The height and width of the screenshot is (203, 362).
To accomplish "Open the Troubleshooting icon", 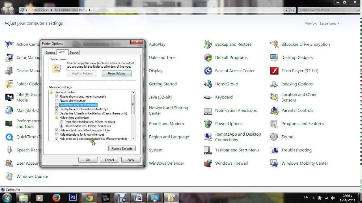I will 274,150.
